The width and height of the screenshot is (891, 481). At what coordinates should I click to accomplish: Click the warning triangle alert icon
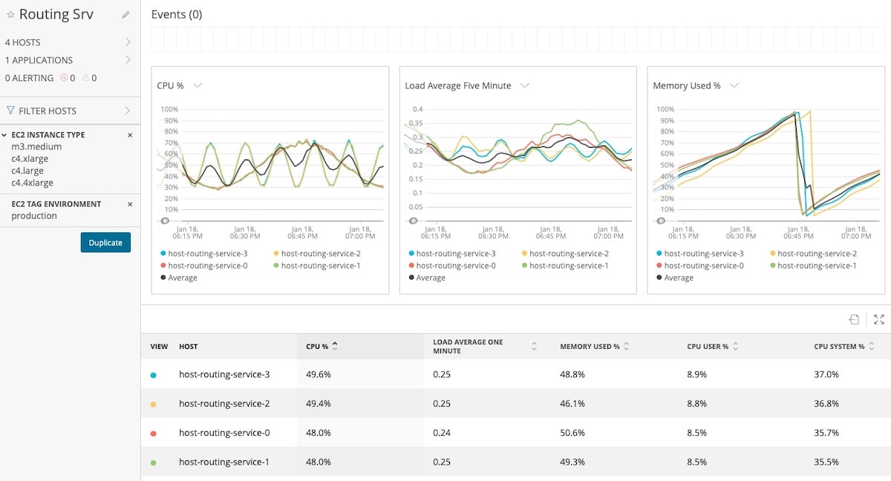(86, 78)
